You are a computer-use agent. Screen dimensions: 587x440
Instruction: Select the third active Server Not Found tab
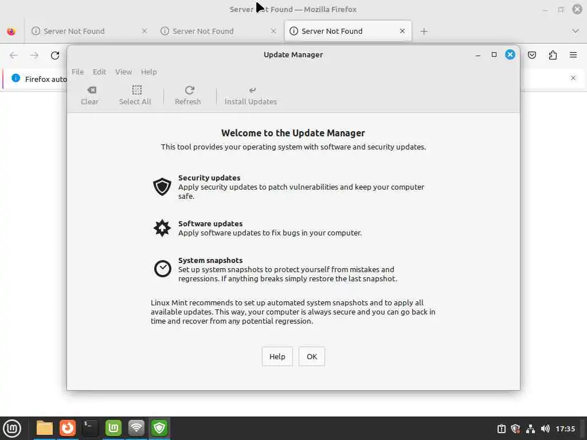pyautogui.click(x=348, y=31)
